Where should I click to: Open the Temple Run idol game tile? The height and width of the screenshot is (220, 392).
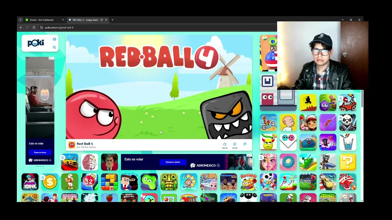click(169, 182)
